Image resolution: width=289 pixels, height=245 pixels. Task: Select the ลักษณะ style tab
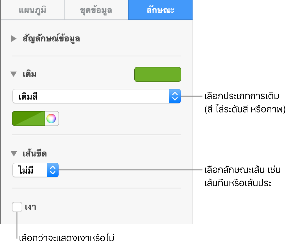(160, 10)
